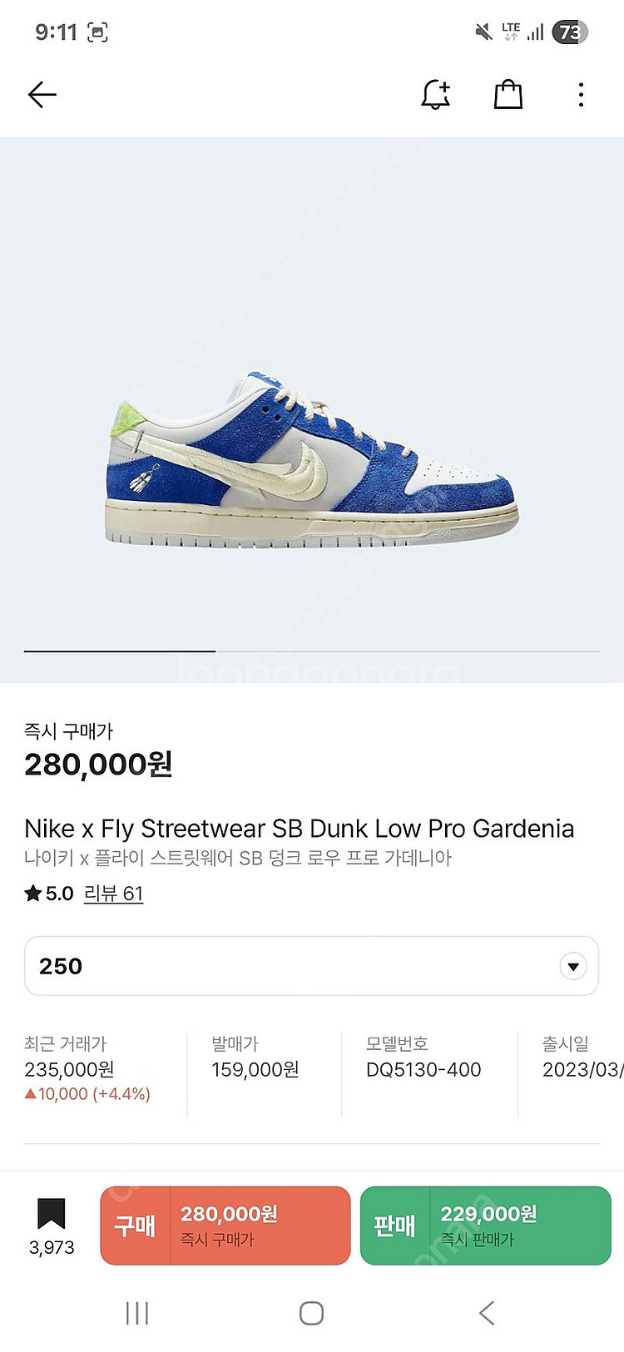The height and width of the screenshot is (1352, 624).
Task: Tap the bell notification alert icon
Action: [x=436, y=94]
